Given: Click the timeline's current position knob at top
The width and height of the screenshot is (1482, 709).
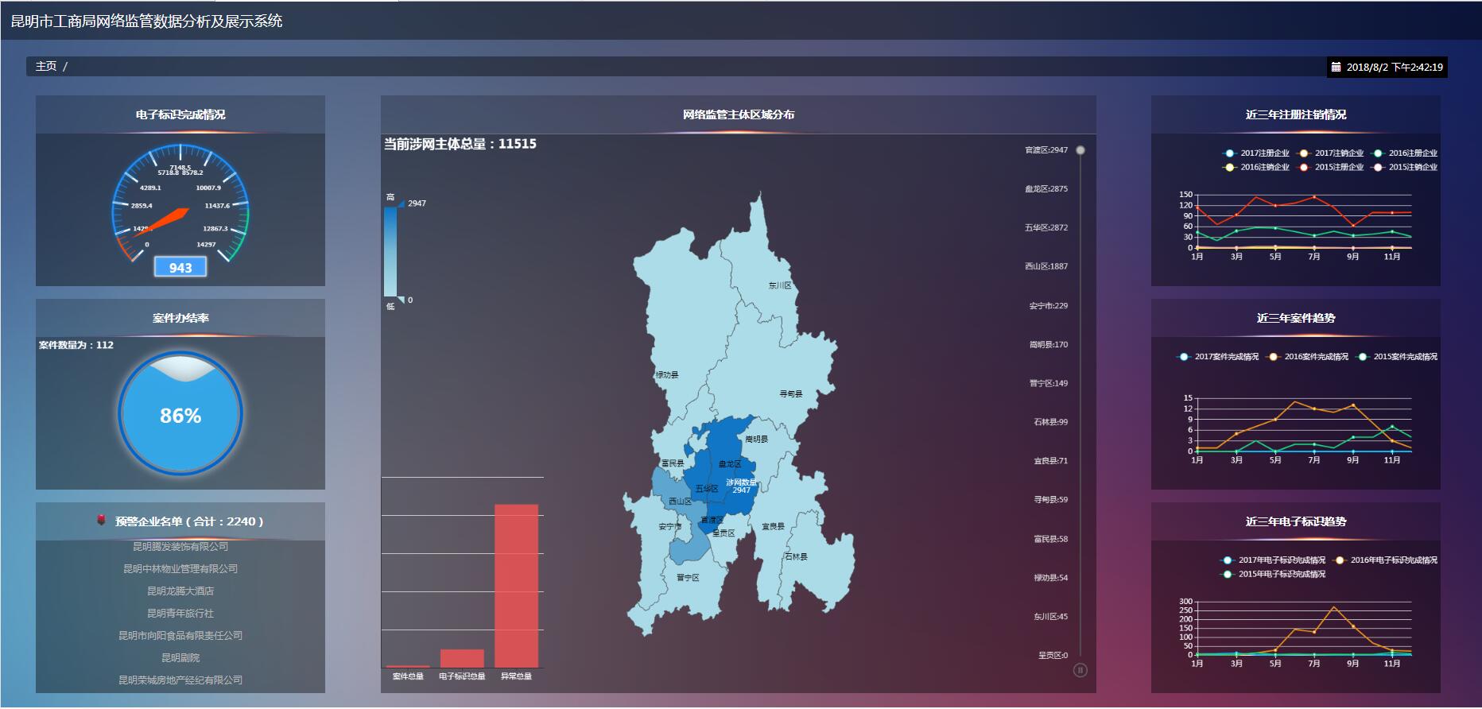Looking at the screenshot, I should [1080, 150].
